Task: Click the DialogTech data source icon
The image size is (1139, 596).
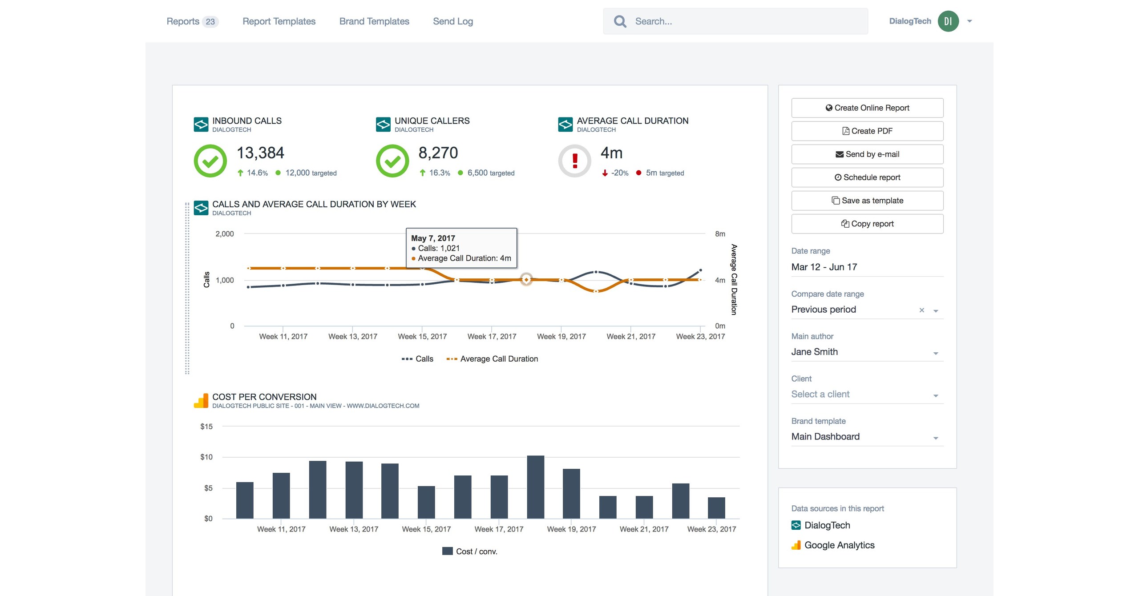Action: tap(796, 525)
